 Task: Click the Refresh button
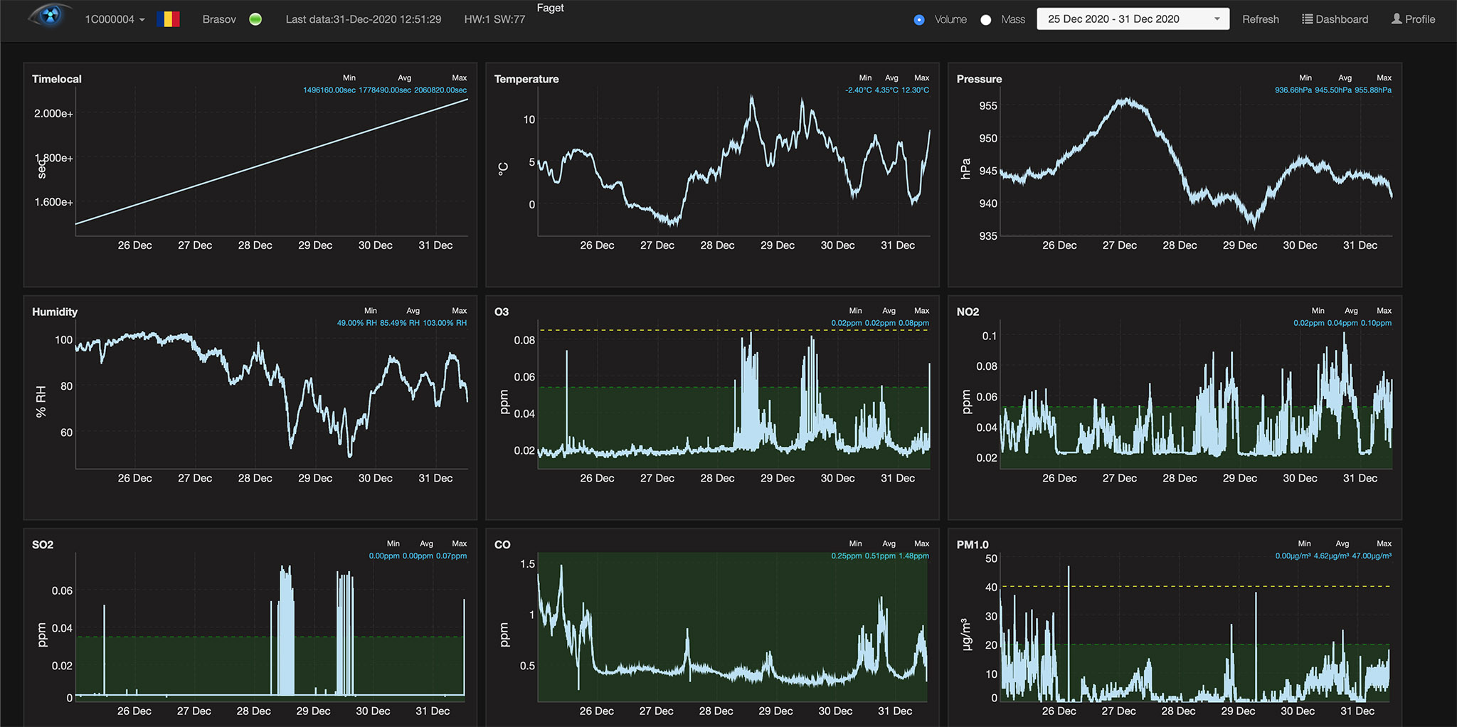pos(1261,19)
